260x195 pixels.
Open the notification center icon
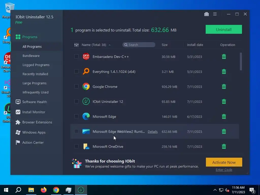click(252, 190)
